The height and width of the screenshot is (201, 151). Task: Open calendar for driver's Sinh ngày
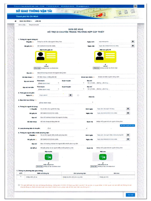128,135
